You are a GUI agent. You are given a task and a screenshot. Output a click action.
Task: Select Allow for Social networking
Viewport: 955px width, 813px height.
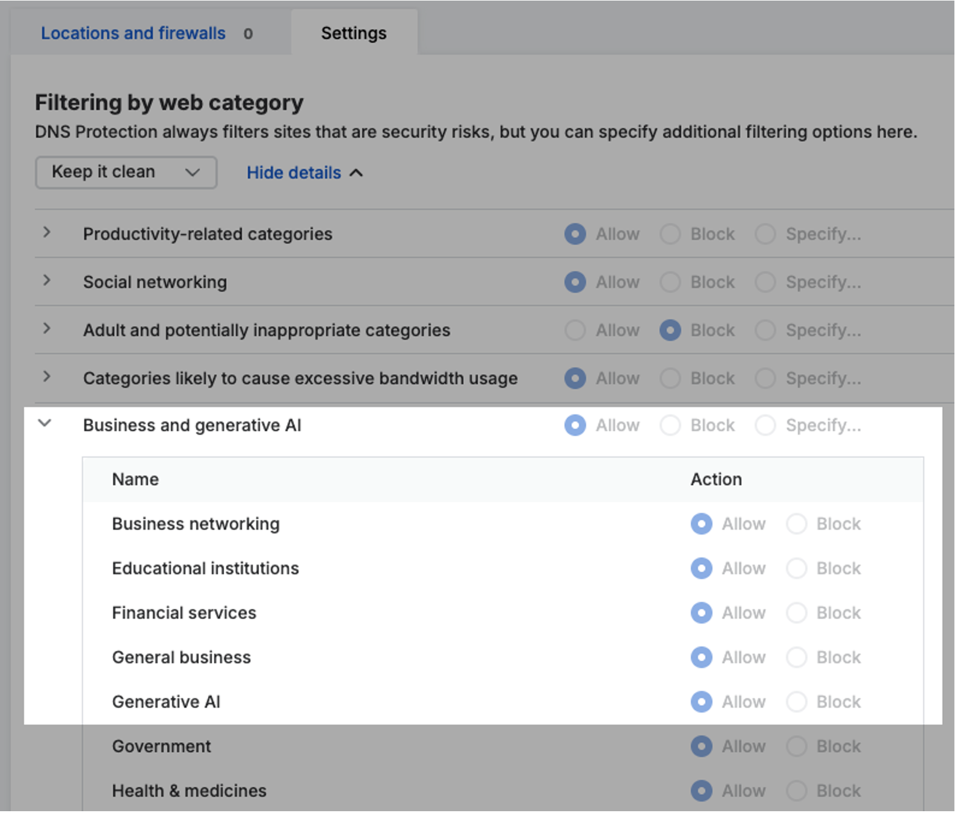(575, 282)
